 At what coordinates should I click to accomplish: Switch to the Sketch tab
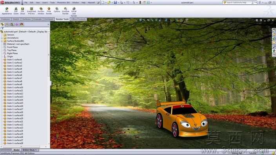coord(16,19)
